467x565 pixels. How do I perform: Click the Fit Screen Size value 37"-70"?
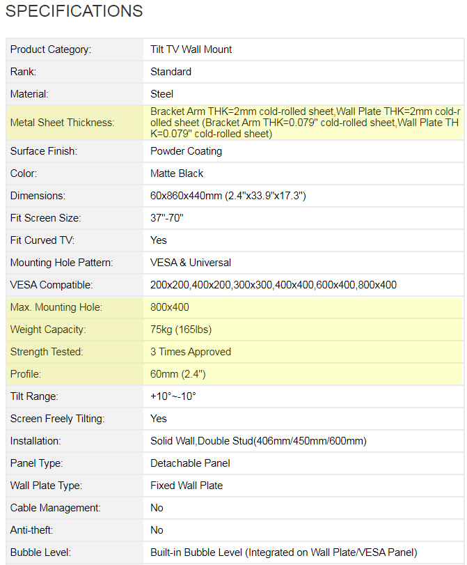tap(167, 218)
